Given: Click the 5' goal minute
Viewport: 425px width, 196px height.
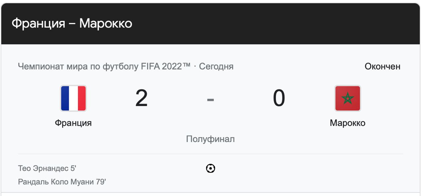Looking at the screenshot, I should pyautogui.click(x=73, y=169).
